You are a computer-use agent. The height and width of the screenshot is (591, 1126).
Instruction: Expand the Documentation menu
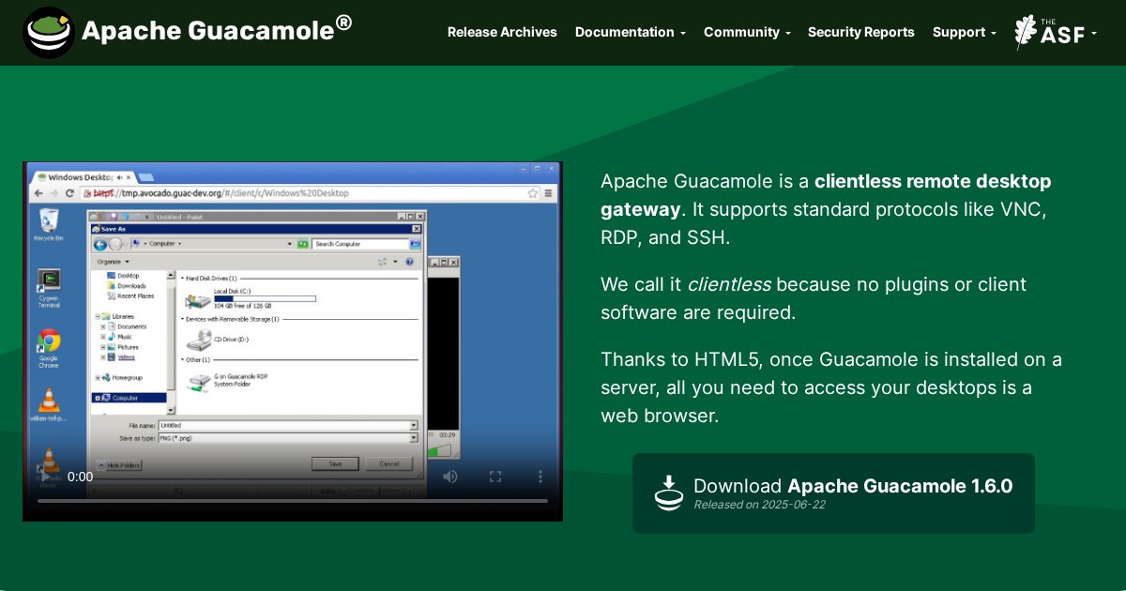(631, 32)
